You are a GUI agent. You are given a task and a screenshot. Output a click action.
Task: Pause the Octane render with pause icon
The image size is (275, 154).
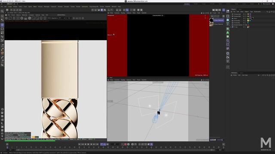point(14,18)
